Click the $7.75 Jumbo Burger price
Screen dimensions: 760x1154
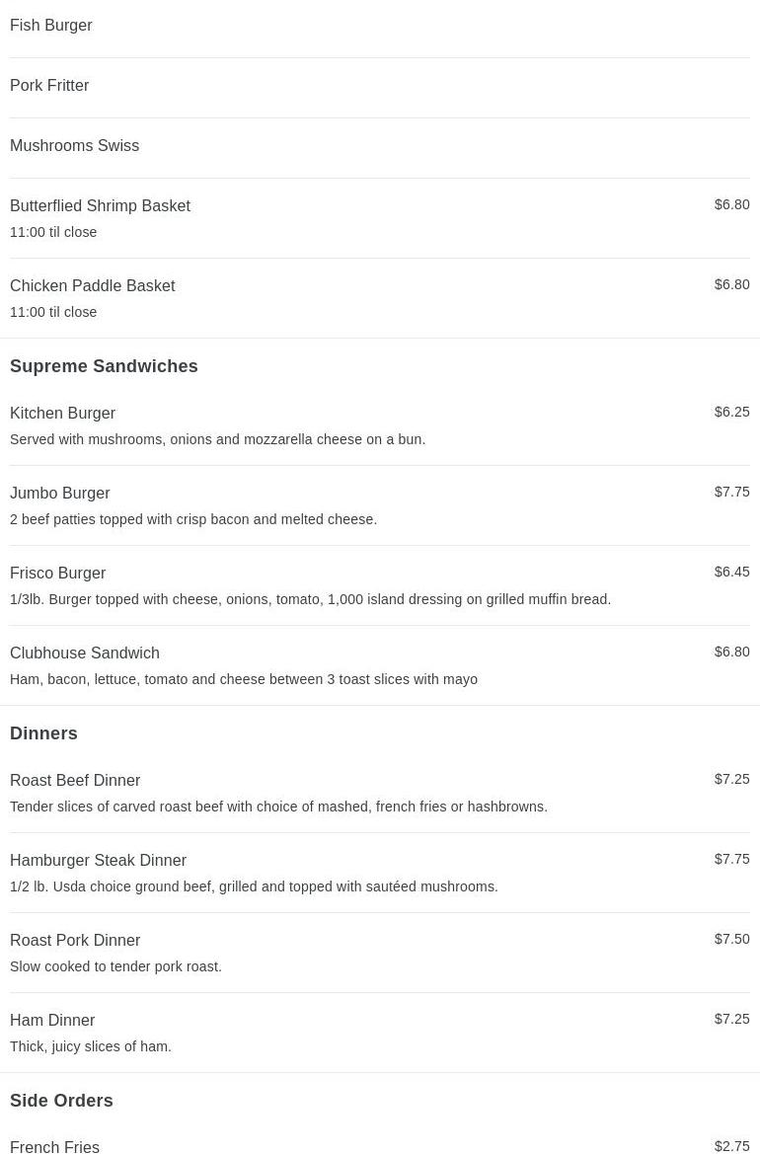tap(731, 492)
